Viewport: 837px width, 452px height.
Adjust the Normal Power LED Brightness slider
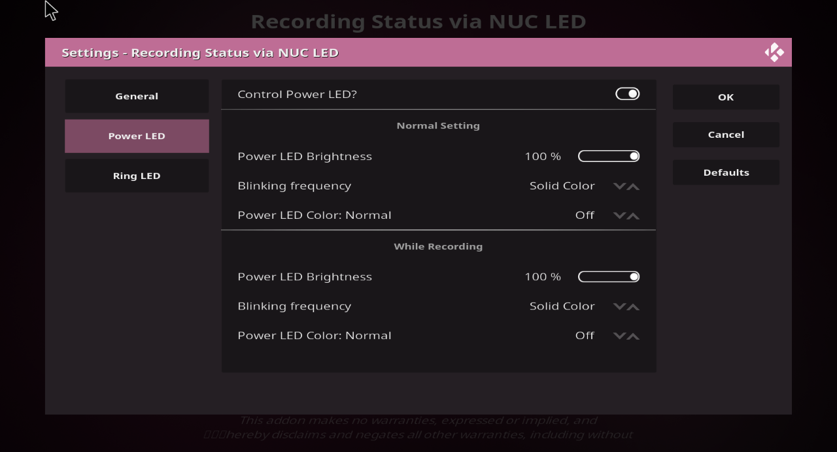click(x=609, y=156)
